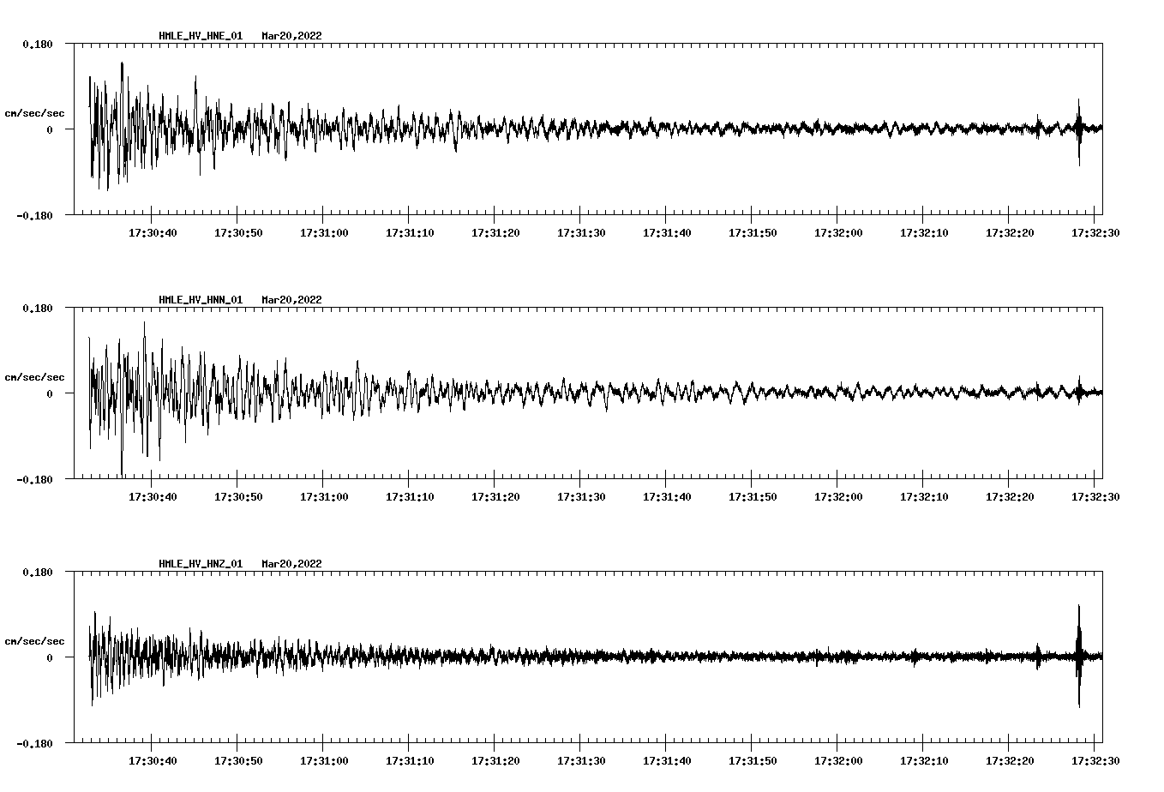Click the 17:31:00 time label under HNE plot
This screenshot has height=792, width=1164.
[324, 232]
